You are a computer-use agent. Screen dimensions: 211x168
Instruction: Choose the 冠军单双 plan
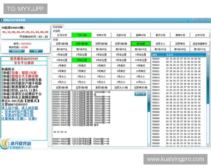(180, 44)
